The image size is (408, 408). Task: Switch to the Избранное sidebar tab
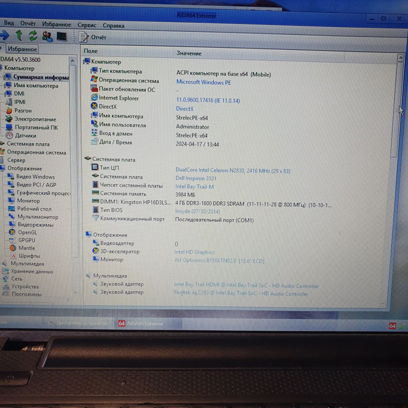point(22,49)
